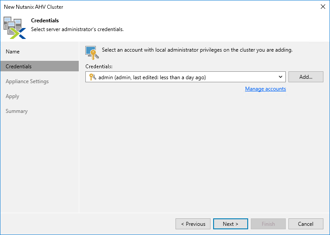Follow the Manage accounts link
330x235 pixels.
coord(265,89)
